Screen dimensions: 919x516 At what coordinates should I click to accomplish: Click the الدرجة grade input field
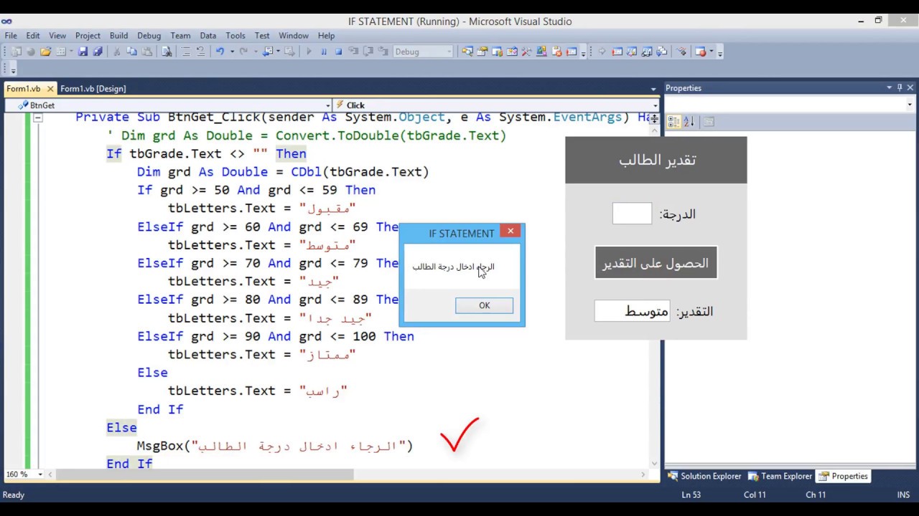tap(632, 214)
